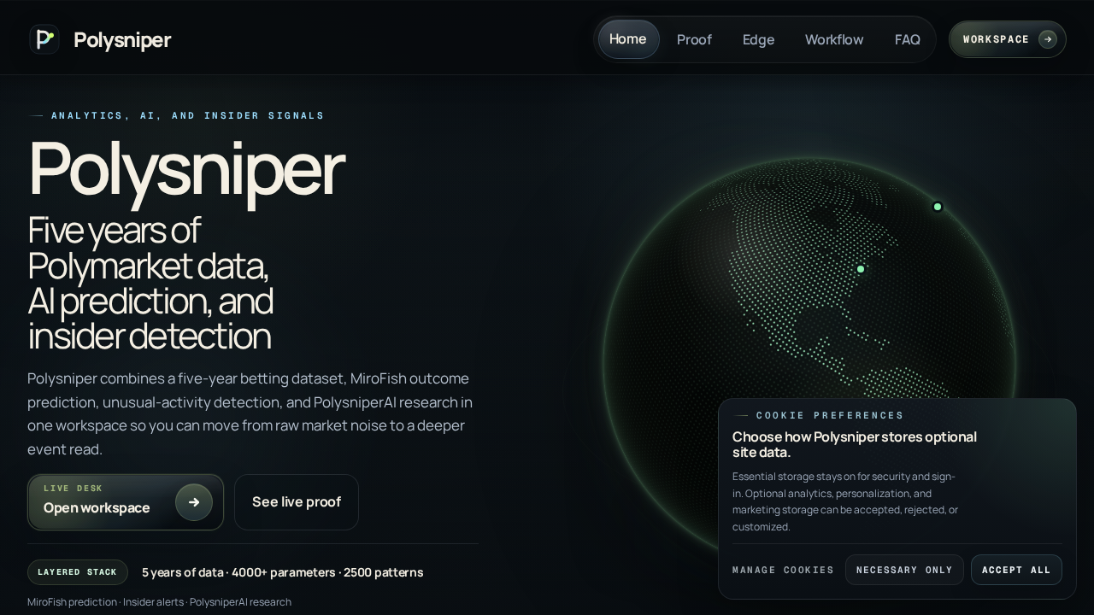
Task: Open the Proof nav item
Action: coord(694,39)
